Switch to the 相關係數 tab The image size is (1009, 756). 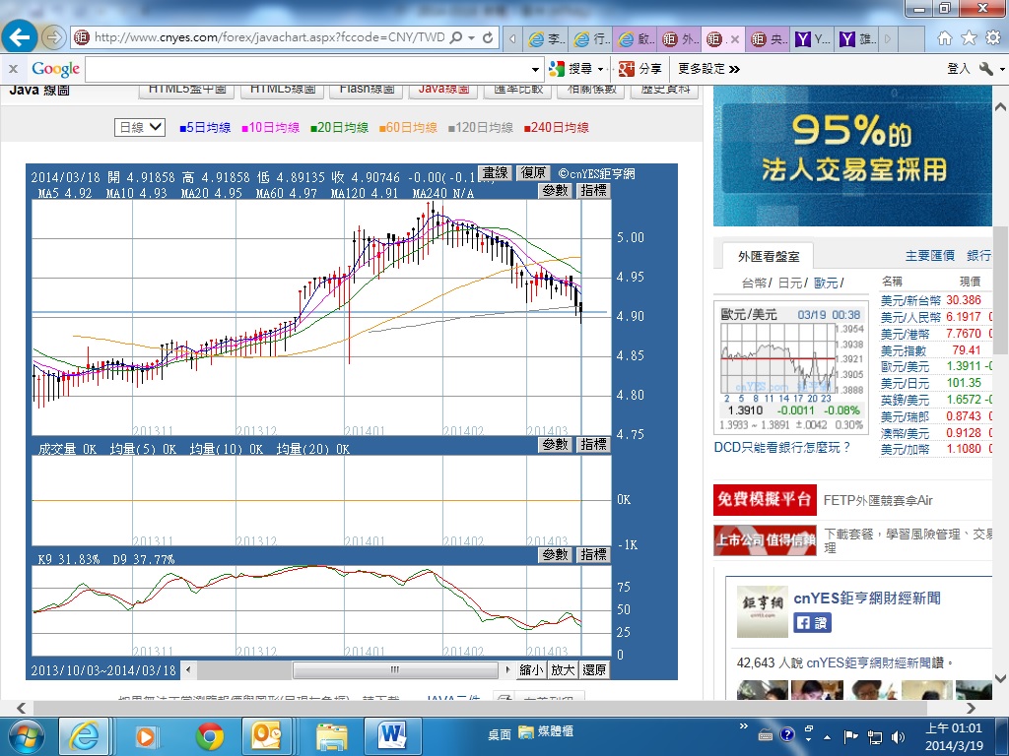coord(592,91)
